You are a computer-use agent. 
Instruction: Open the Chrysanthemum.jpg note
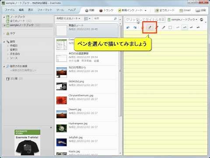(86, 100)
